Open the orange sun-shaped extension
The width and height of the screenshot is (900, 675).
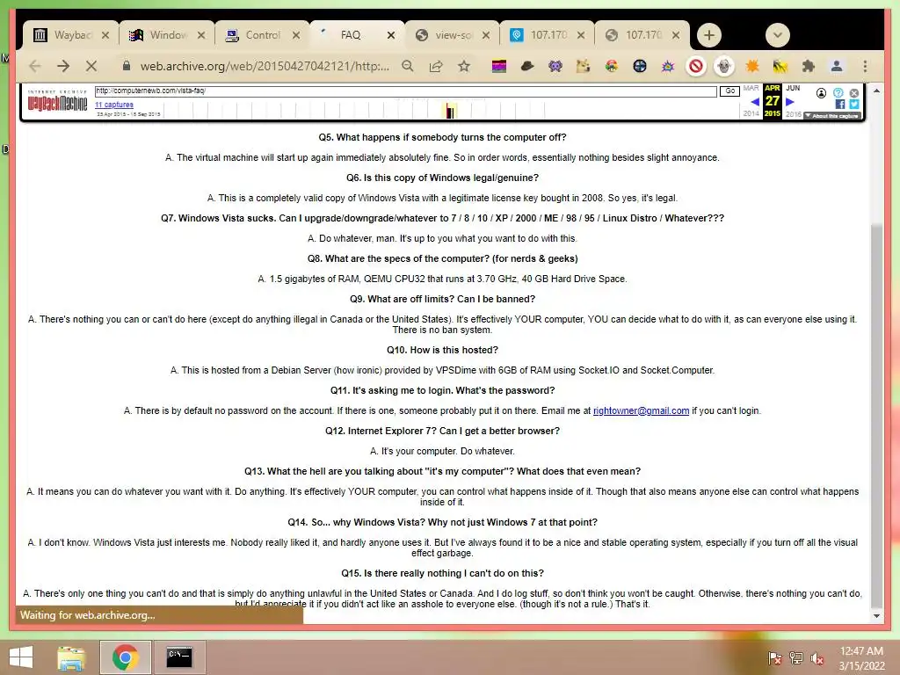[752, 67]
